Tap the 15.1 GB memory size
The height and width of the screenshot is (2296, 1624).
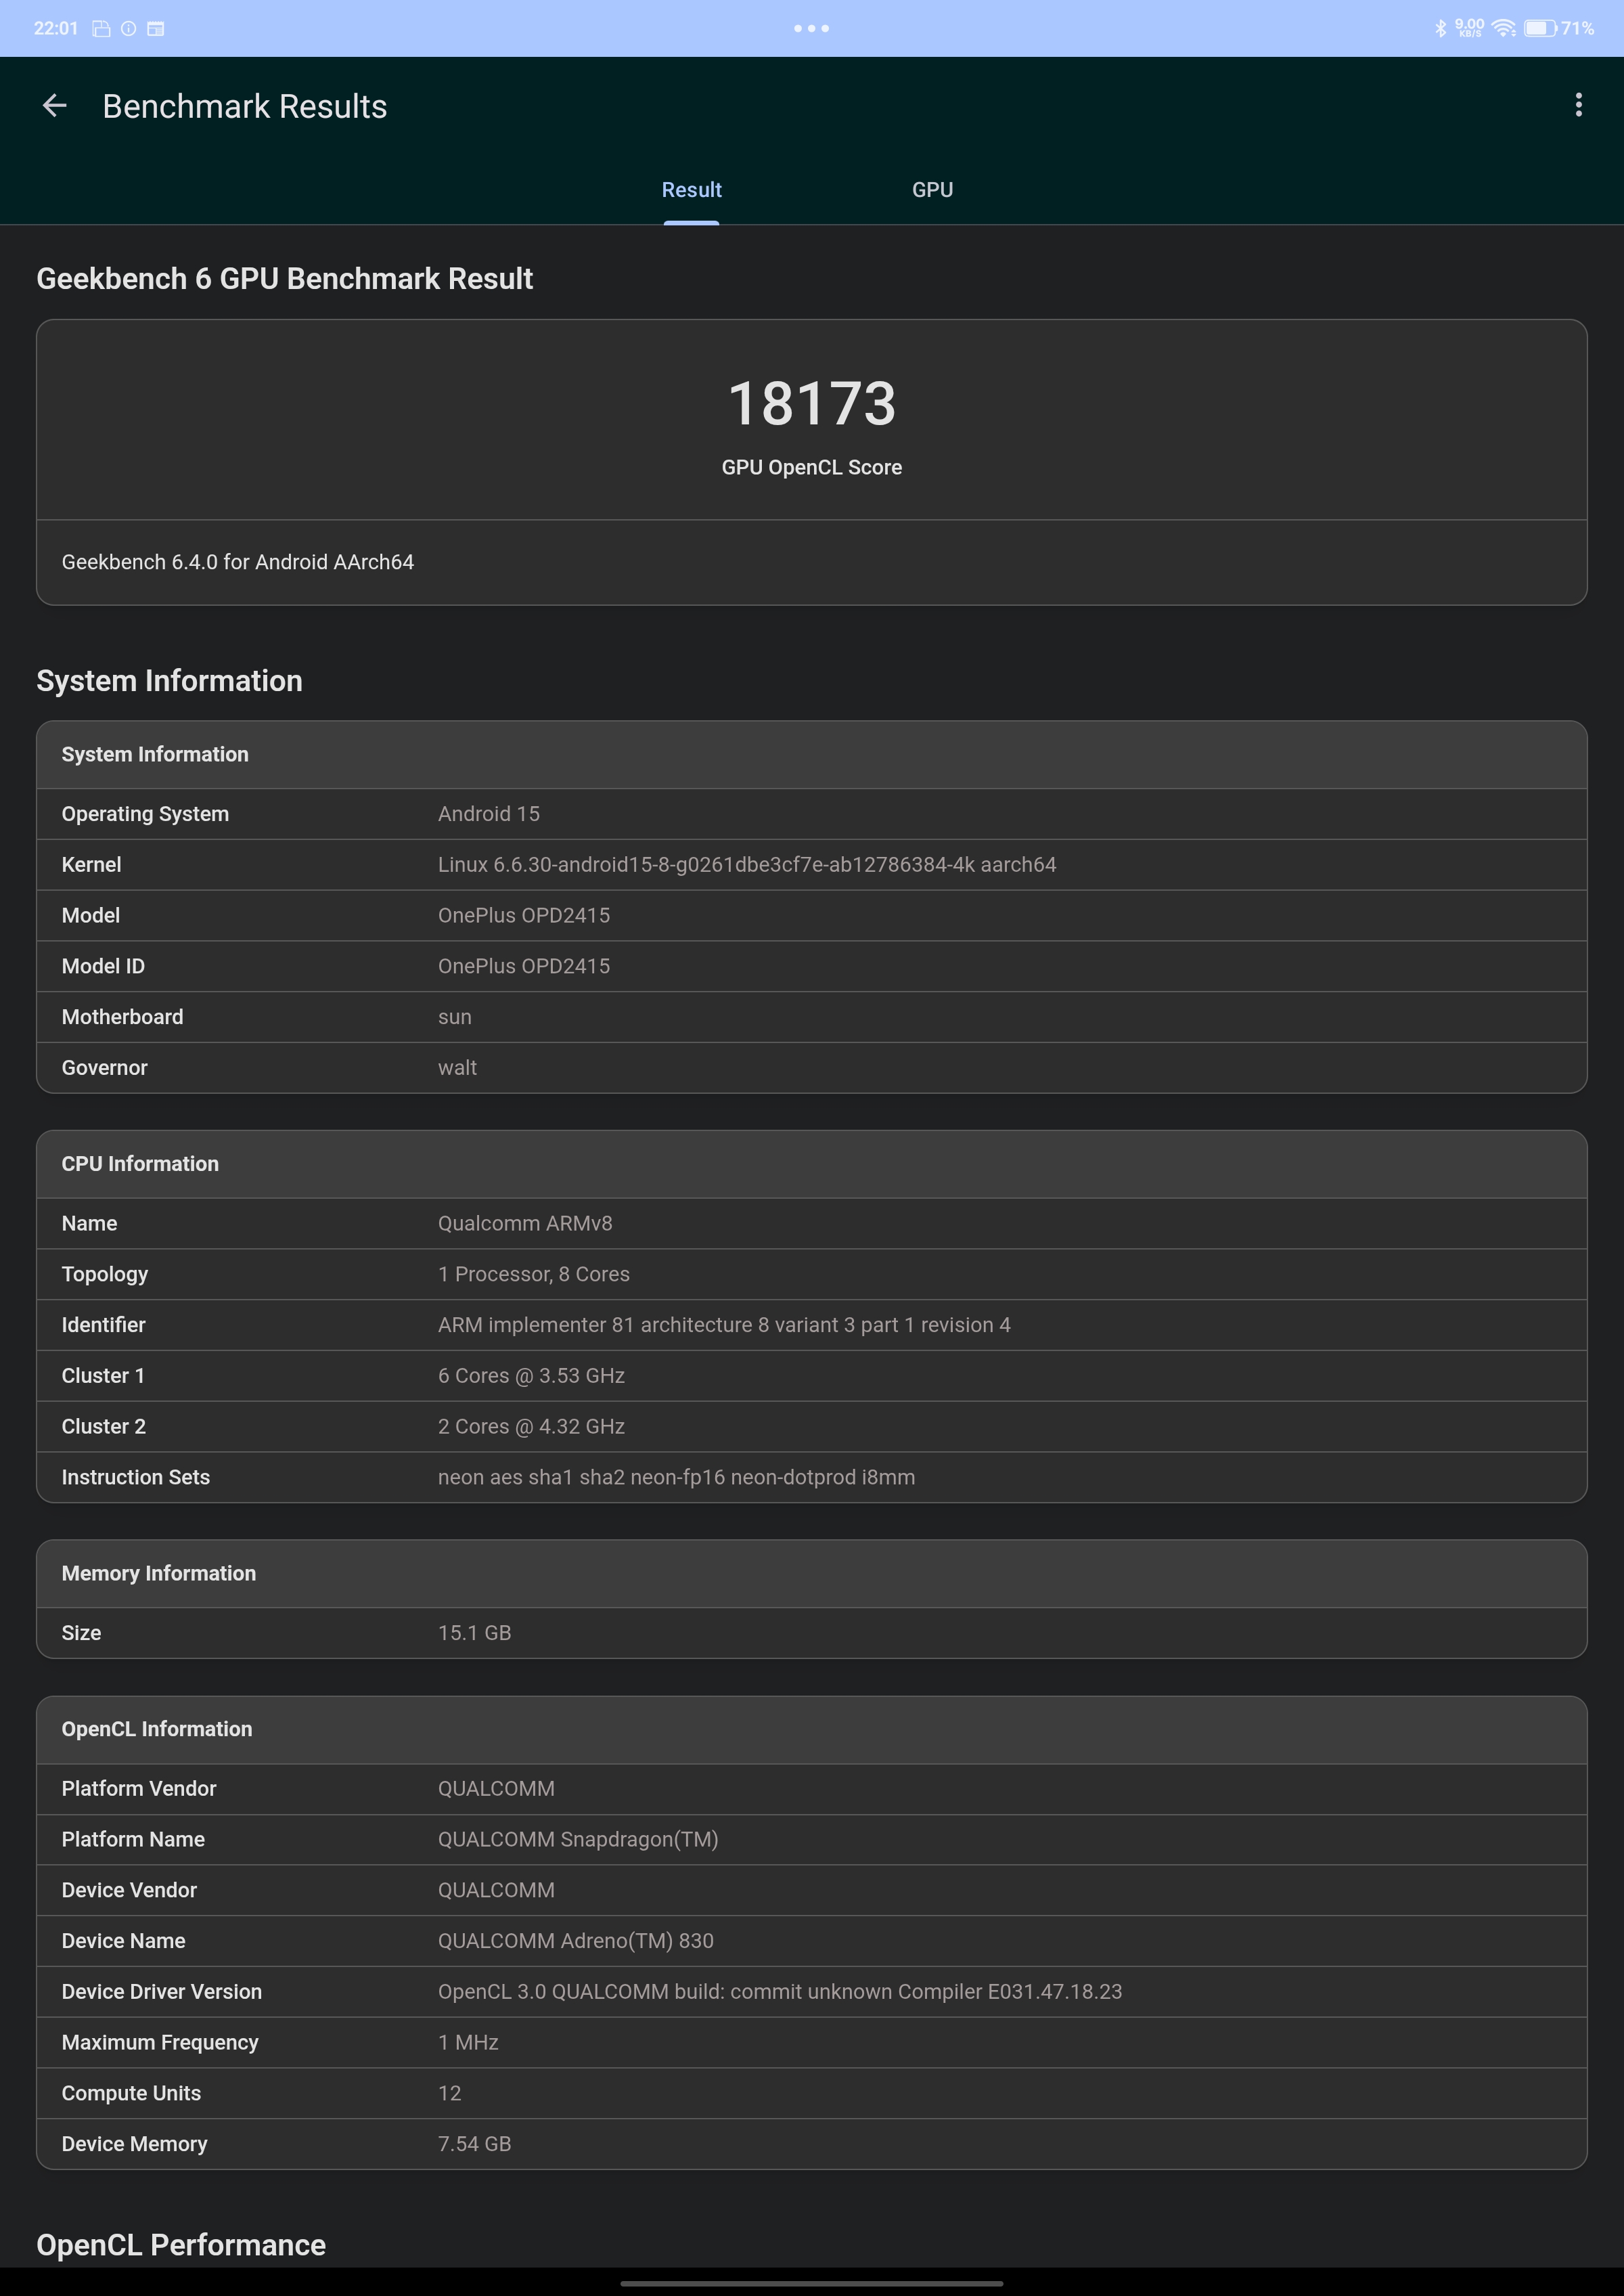pyautogui.click(x=474, y=1633)
